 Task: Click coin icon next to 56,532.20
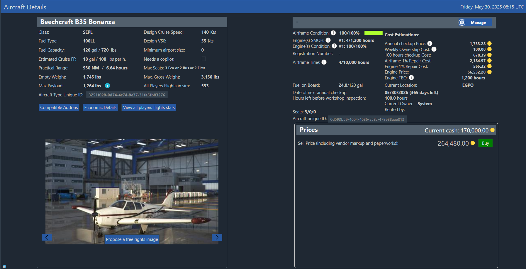pos(489,72)
